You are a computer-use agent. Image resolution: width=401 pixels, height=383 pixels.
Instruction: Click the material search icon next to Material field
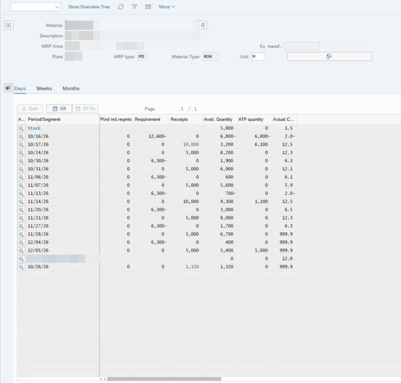click(x=203, y=25)
